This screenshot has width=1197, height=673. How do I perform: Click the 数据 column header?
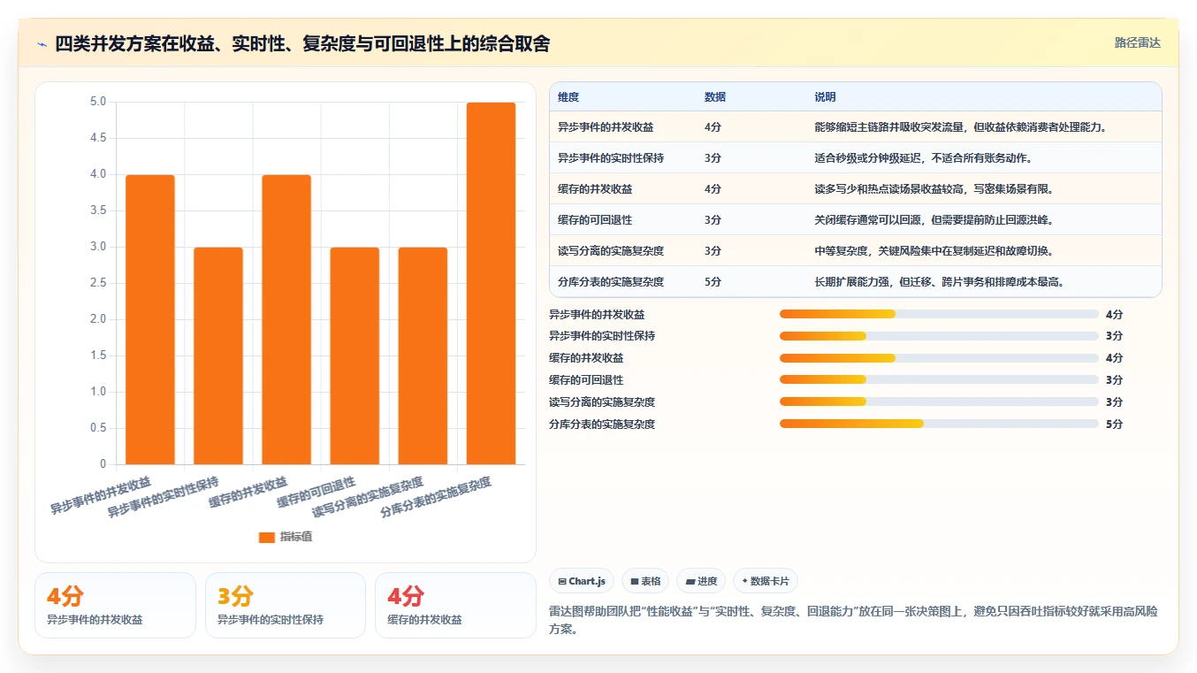[x=715, y=97]
